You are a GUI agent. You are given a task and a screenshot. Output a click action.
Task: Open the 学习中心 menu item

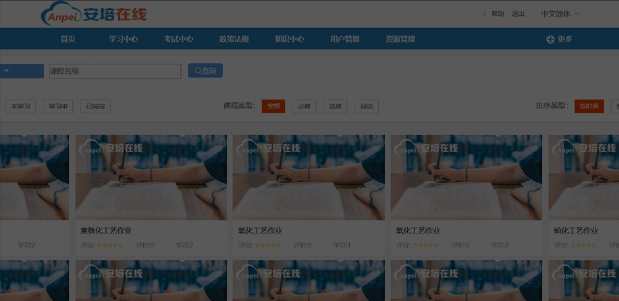coord(124,39)
